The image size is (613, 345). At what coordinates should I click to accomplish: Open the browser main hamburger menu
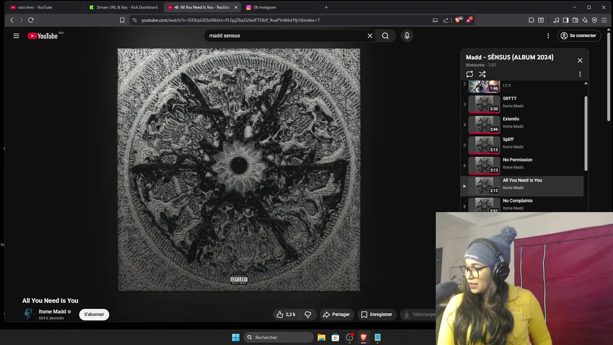tap(604, 20)
